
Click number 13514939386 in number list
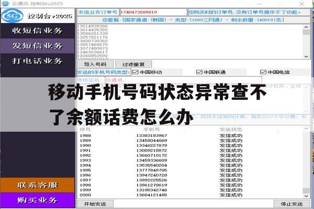coord(92,26)
